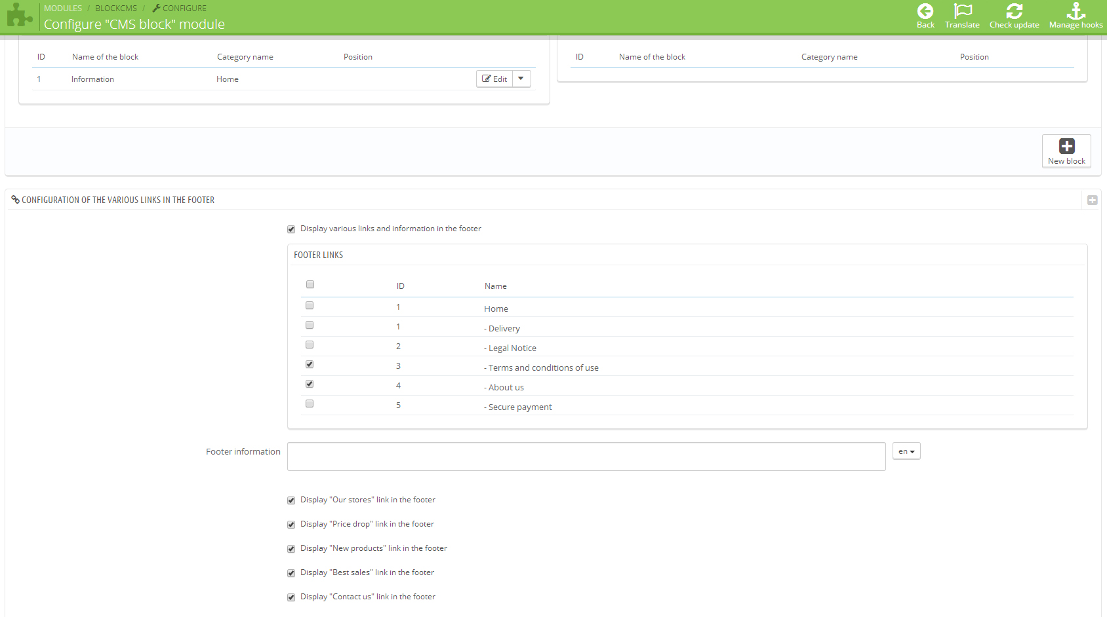Click the Edit button for Information block
Image resolution: width=1107 pixels, height=617 pixels.
[x=494, y=79]
